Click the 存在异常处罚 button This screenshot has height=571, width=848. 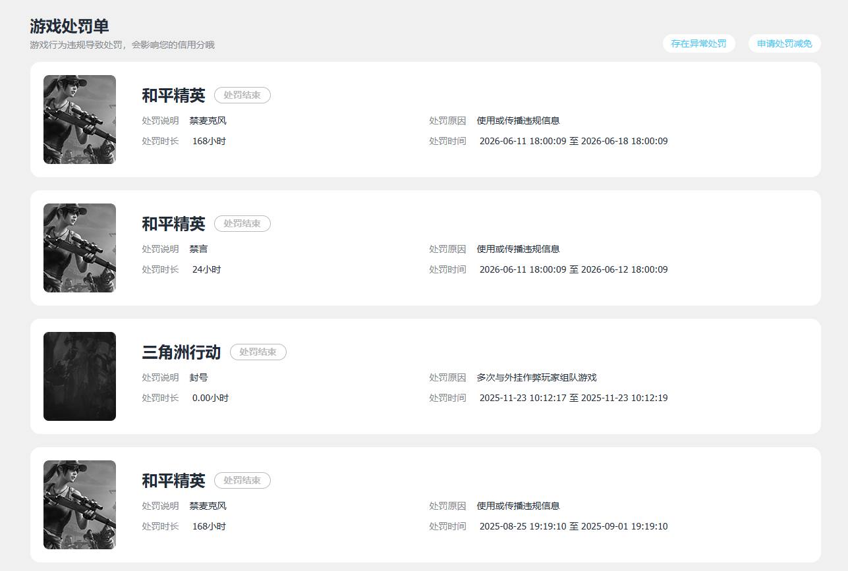(x=698, y=43)
